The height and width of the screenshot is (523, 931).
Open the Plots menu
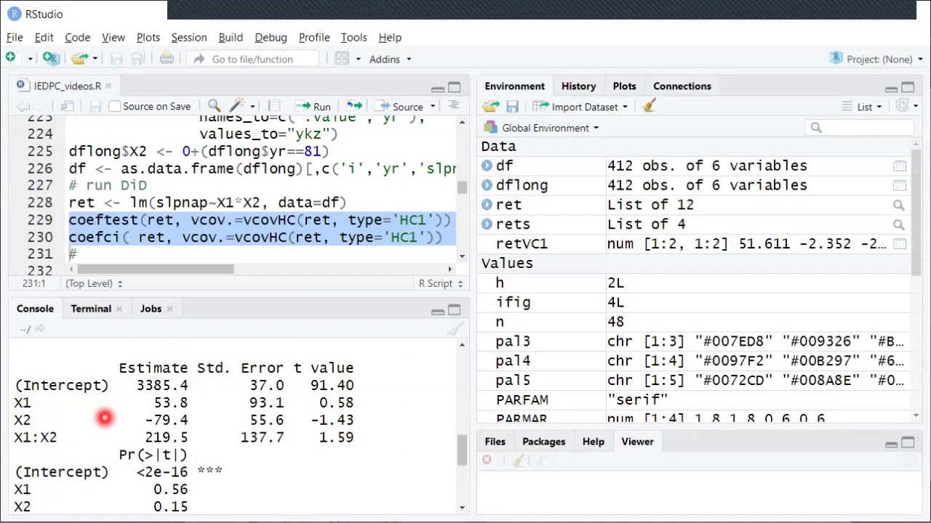[148, 37]
